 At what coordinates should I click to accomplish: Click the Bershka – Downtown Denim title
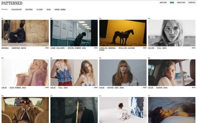tap(14, 48)
